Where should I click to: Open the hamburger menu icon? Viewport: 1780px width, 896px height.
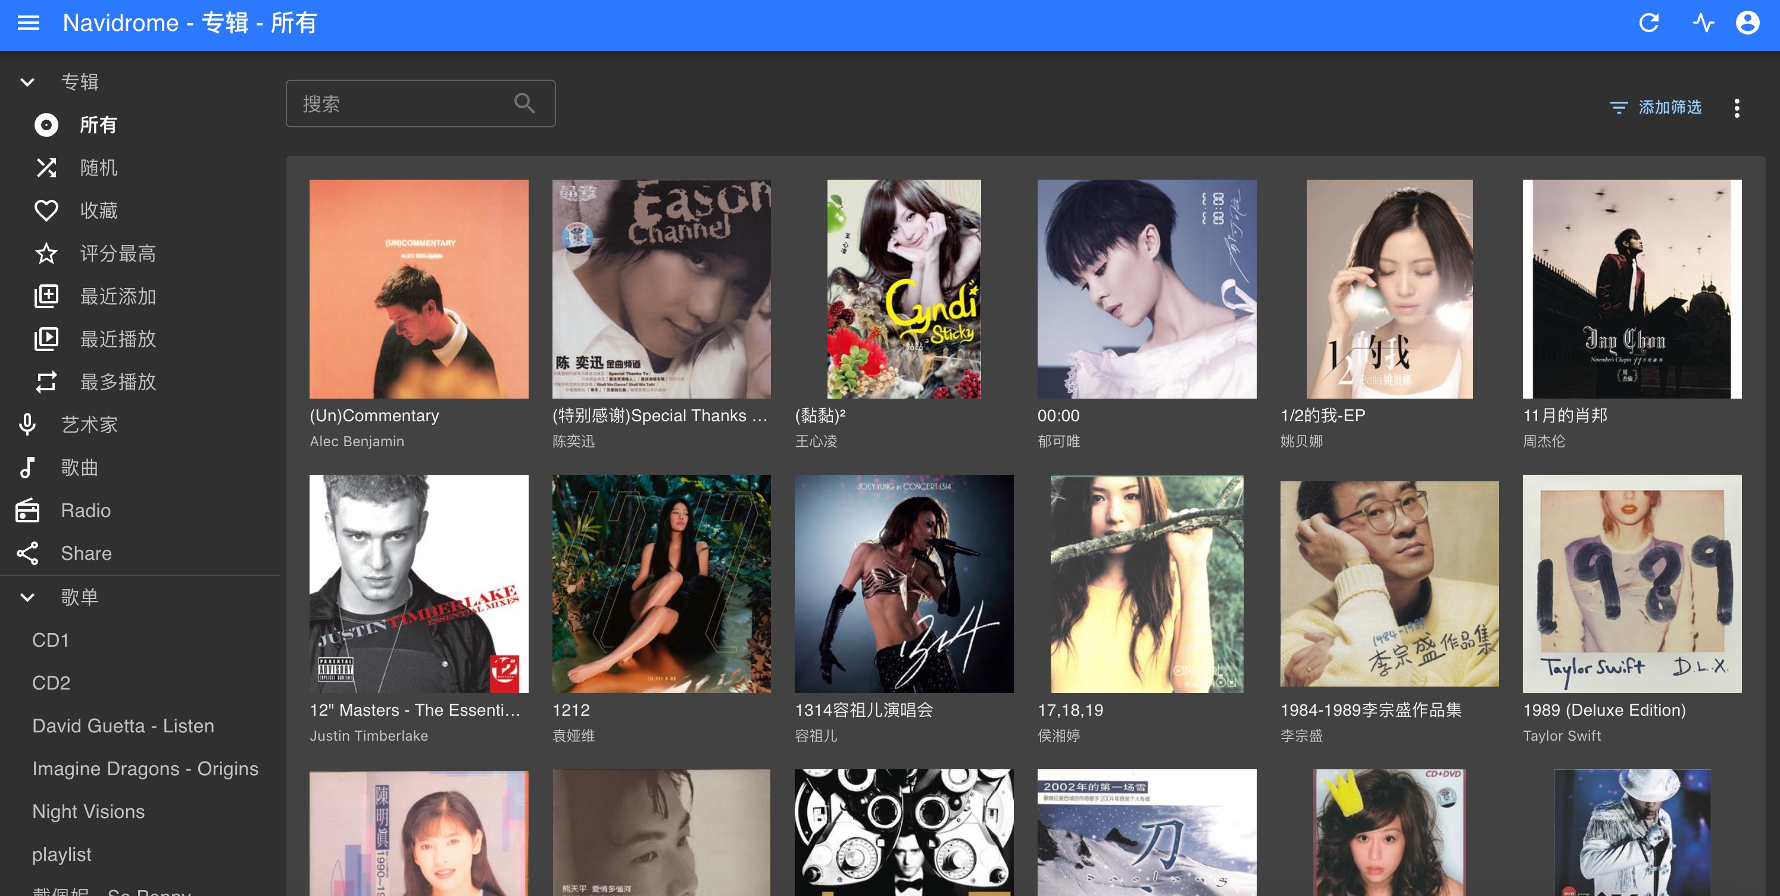(x=29, y=23)
